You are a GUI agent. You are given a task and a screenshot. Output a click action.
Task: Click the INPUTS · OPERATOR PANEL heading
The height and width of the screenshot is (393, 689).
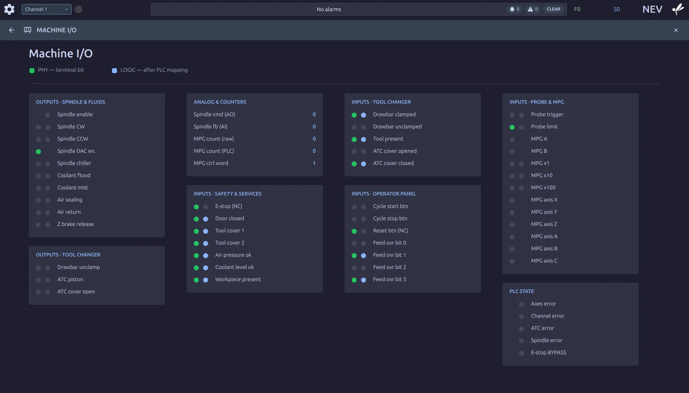click(384, 194)
